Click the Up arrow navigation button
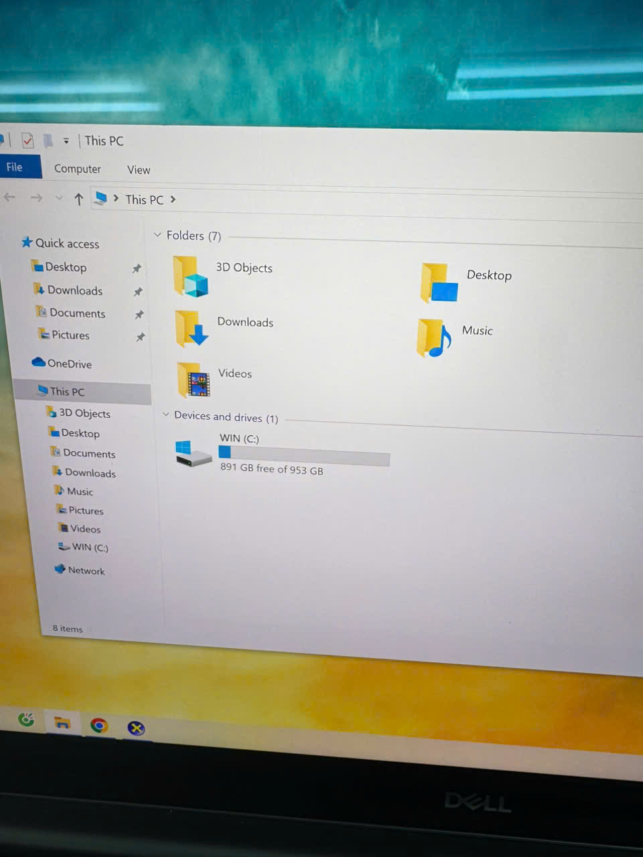Image resolution: width=643 pixels, height=857 pixels. coord(79,199)
